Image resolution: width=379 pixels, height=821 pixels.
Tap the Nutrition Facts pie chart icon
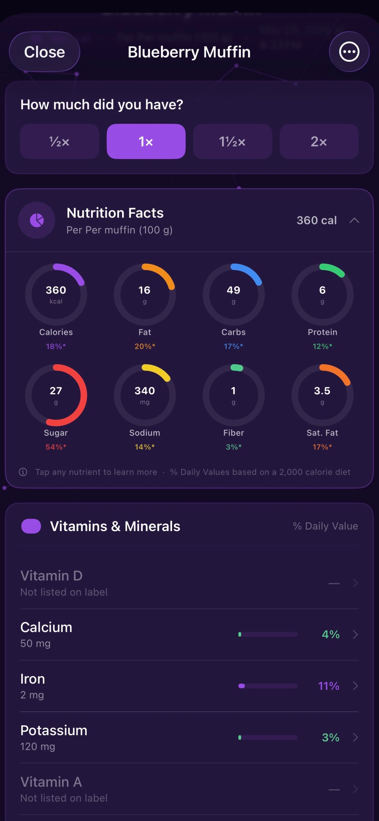(37, 220)
